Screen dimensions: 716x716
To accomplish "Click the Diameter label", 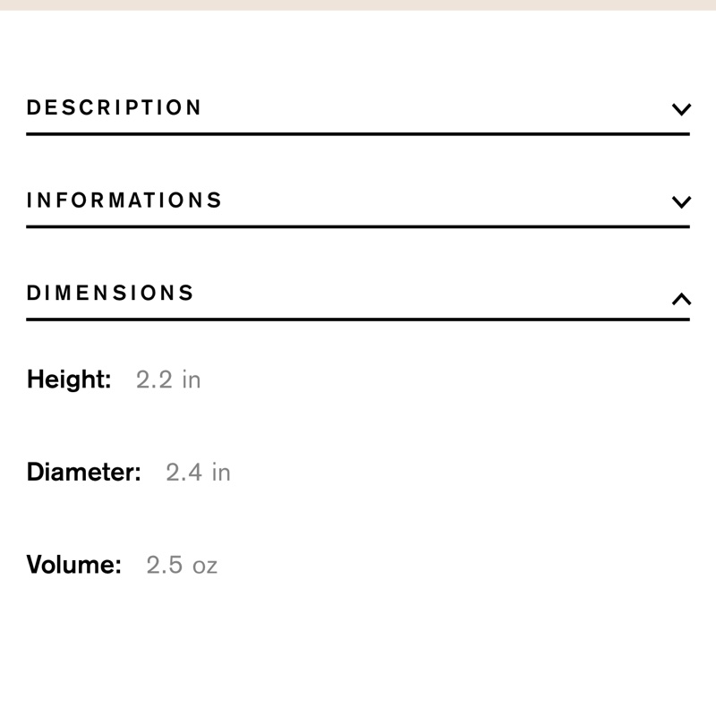I will [84, 473].
